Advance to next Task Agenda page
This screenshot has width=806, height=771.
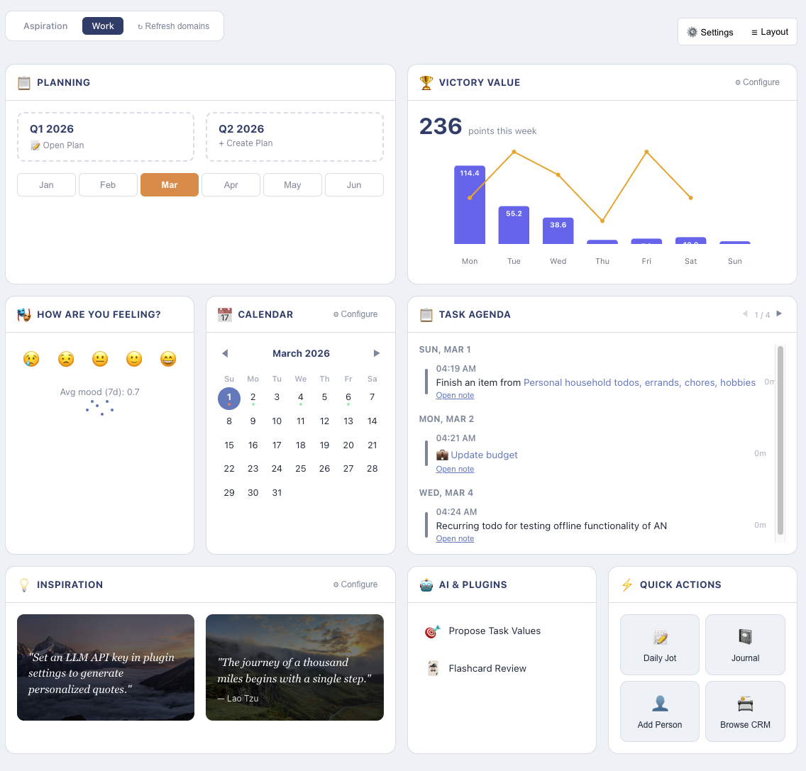click(x=779, y=314)
